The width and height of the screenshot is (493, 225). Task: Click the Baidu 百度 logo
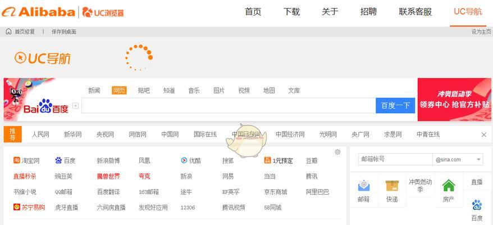click(46, 106)
